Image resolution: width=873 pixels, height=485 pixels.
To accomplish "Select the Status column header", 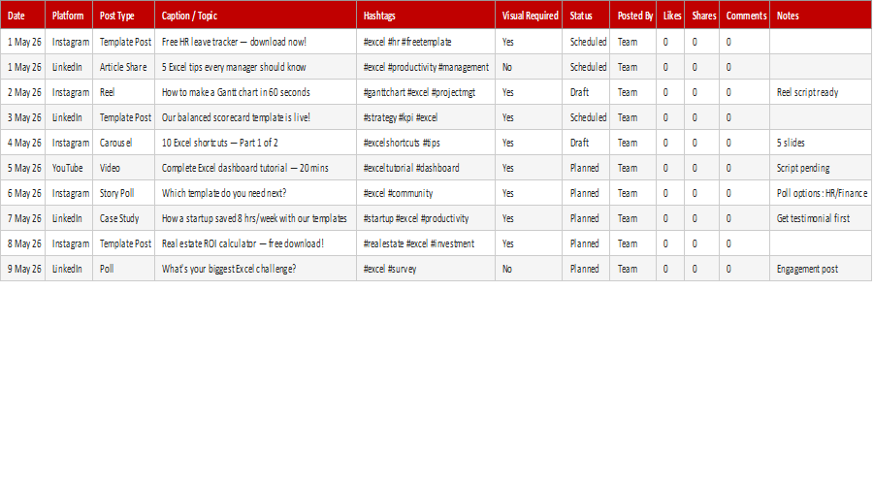I will click(x=586, y=15).
